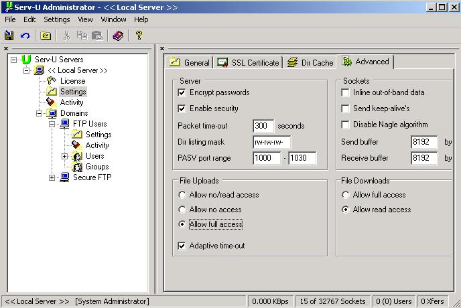Viewport: 461px width, 308px height.
Task: Click the Packet time-out field
Action: [x=263, y=126]
